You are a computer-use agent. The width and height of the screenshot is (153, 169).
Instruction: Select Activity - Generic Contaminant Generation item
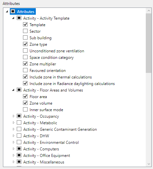point(60,129)
